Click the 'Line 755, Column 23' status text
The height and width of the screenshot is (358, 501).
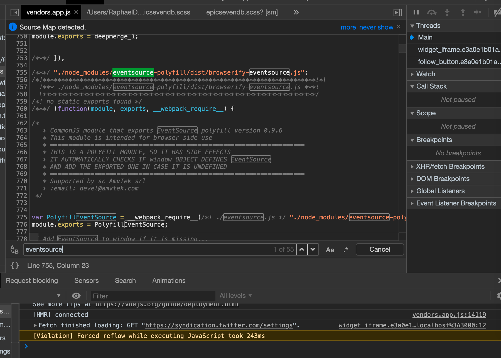[58, 266]
